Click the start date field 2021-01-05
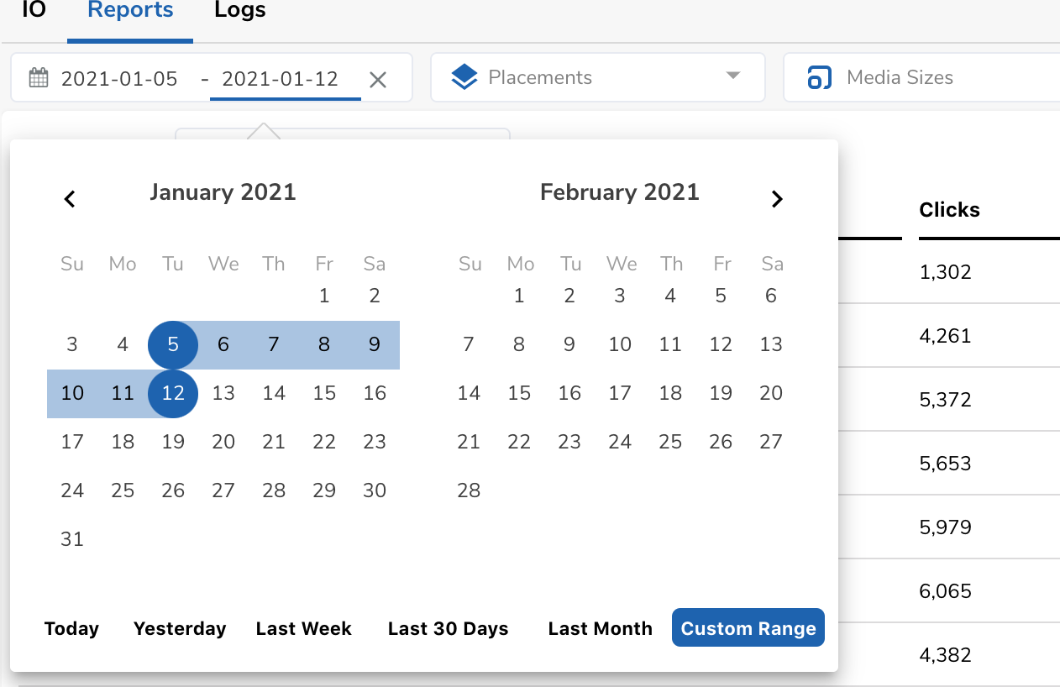The image size is (1060, 687). click(119, 79)
